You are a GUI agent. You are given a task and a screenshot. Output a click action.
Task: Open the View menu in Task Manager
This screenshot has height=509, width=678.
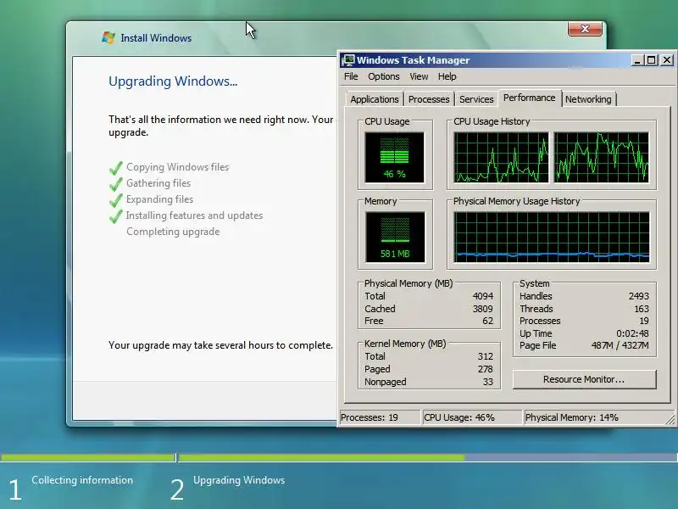coord(419,76)
